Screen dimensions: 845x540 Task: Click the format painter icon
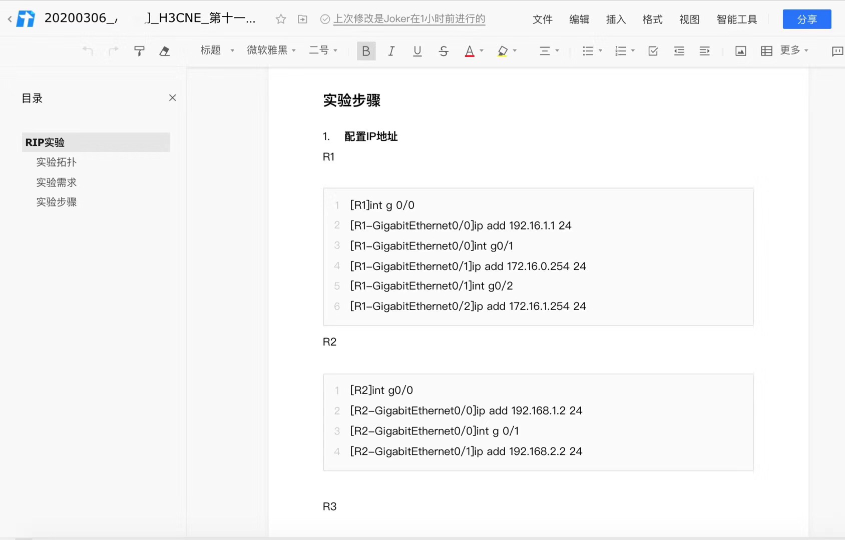[139, 51]
